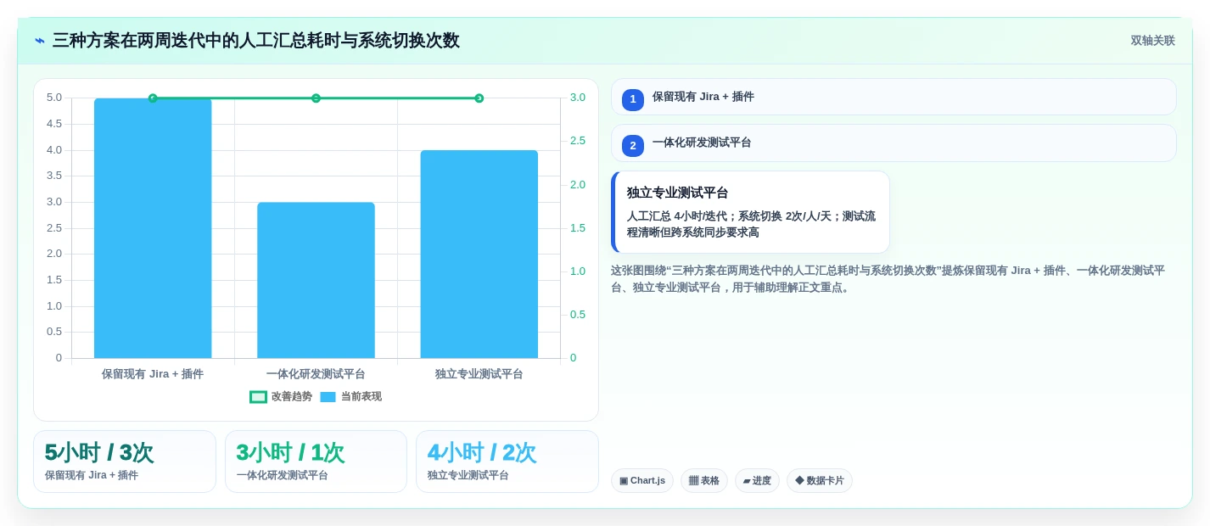Select the 数据卡片 tag
The height and width of the screenshot is (526, 1210).
[x=820, y=481]
